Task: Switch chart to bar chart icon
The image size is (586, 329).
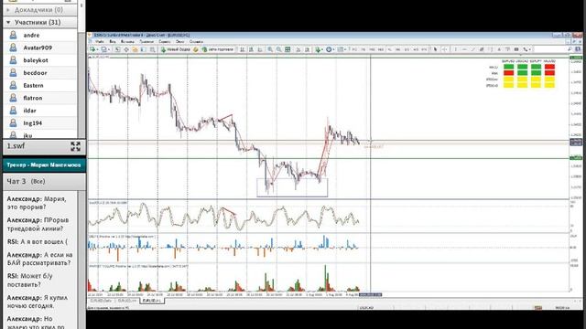Action: (242, 49)
